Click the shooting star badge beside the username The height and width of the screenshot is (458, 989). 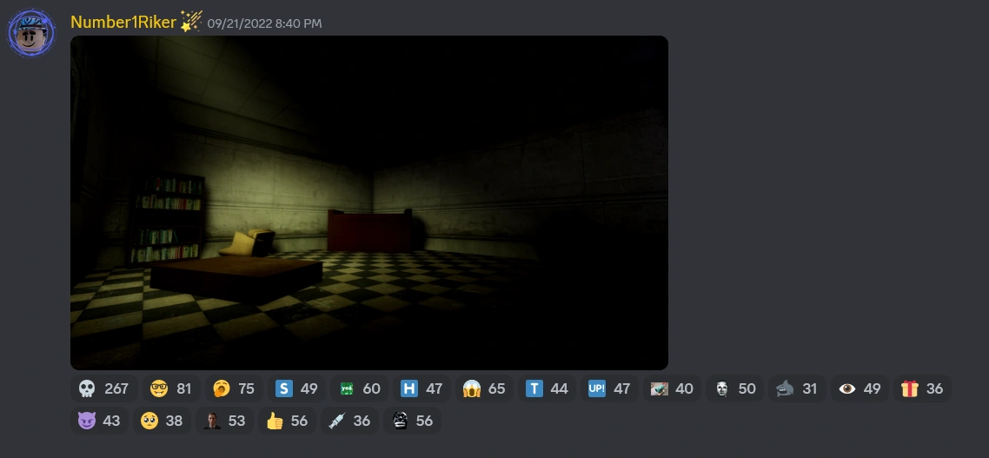point(191,22)
